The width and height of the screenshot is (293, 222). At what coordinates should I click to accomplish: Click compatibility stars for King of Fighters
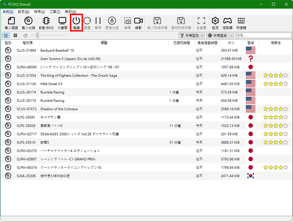pyautogui.click(x=276, y=75)
